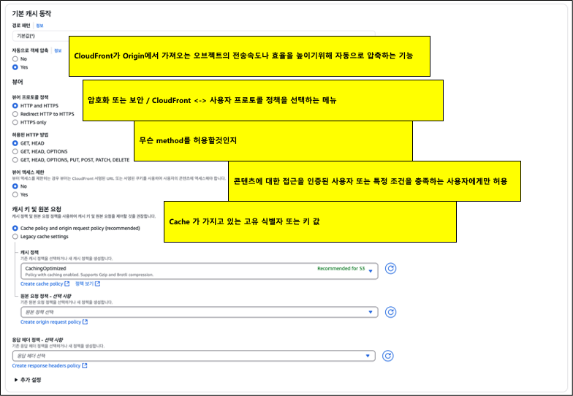Select Legacy cache settings option

[x=15, y=237]
